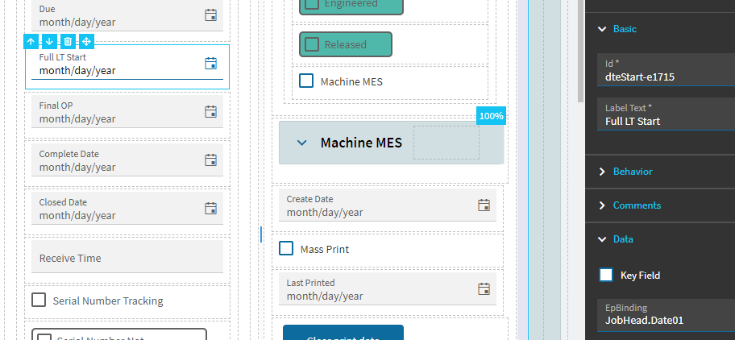The image size is (735, 340).
Task: Expand the Behavior properties section
Action: click(x=601, y=172)
